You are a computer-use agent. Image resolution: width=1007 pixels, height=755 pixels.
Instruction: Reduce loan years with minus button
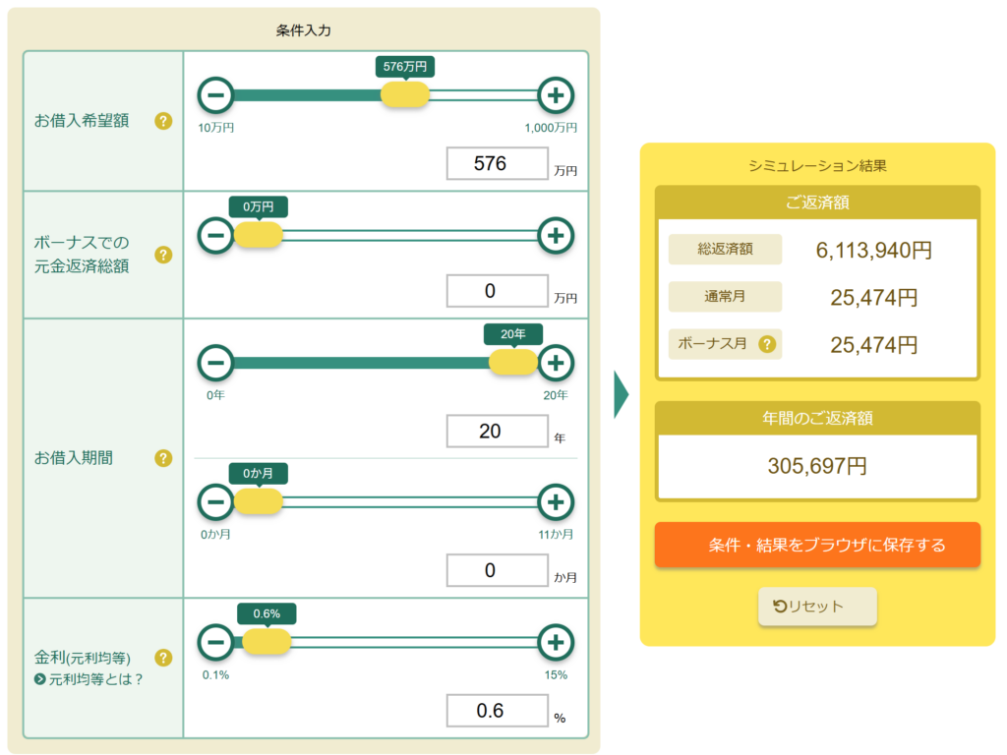click(x=216, y=363)
